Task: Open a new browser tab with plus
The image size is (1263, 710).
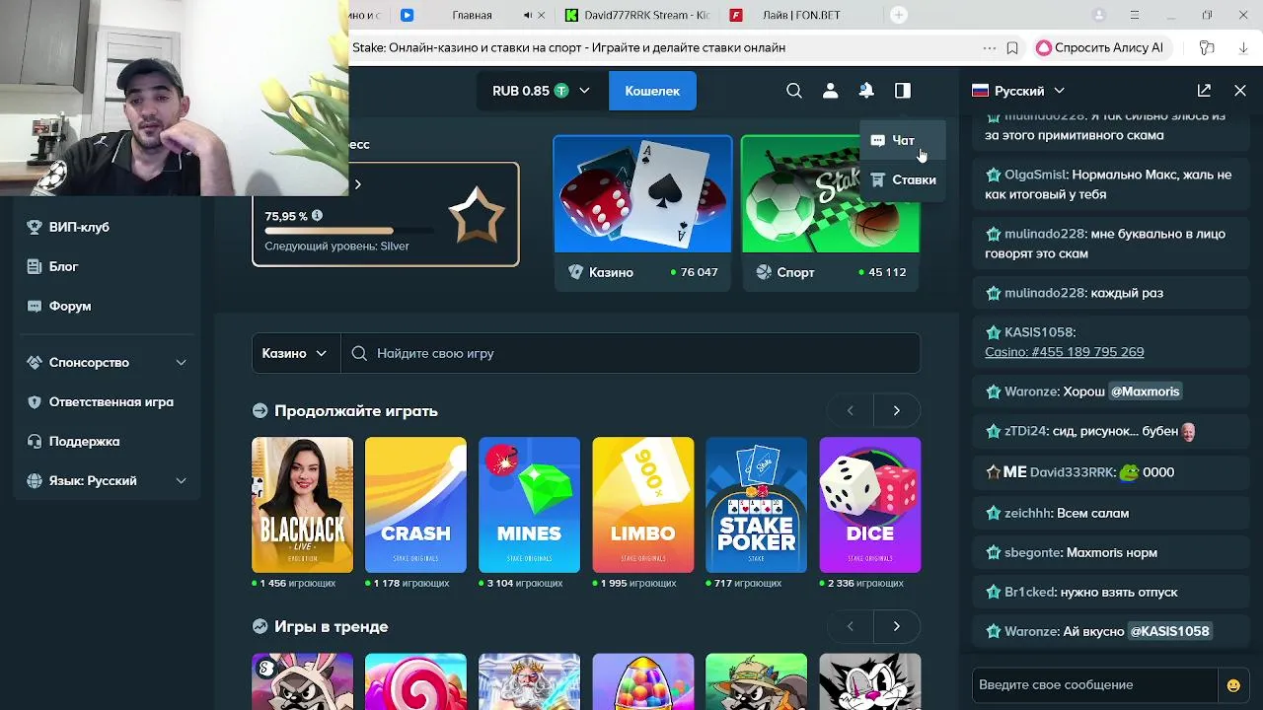Action: coord(898,15)
